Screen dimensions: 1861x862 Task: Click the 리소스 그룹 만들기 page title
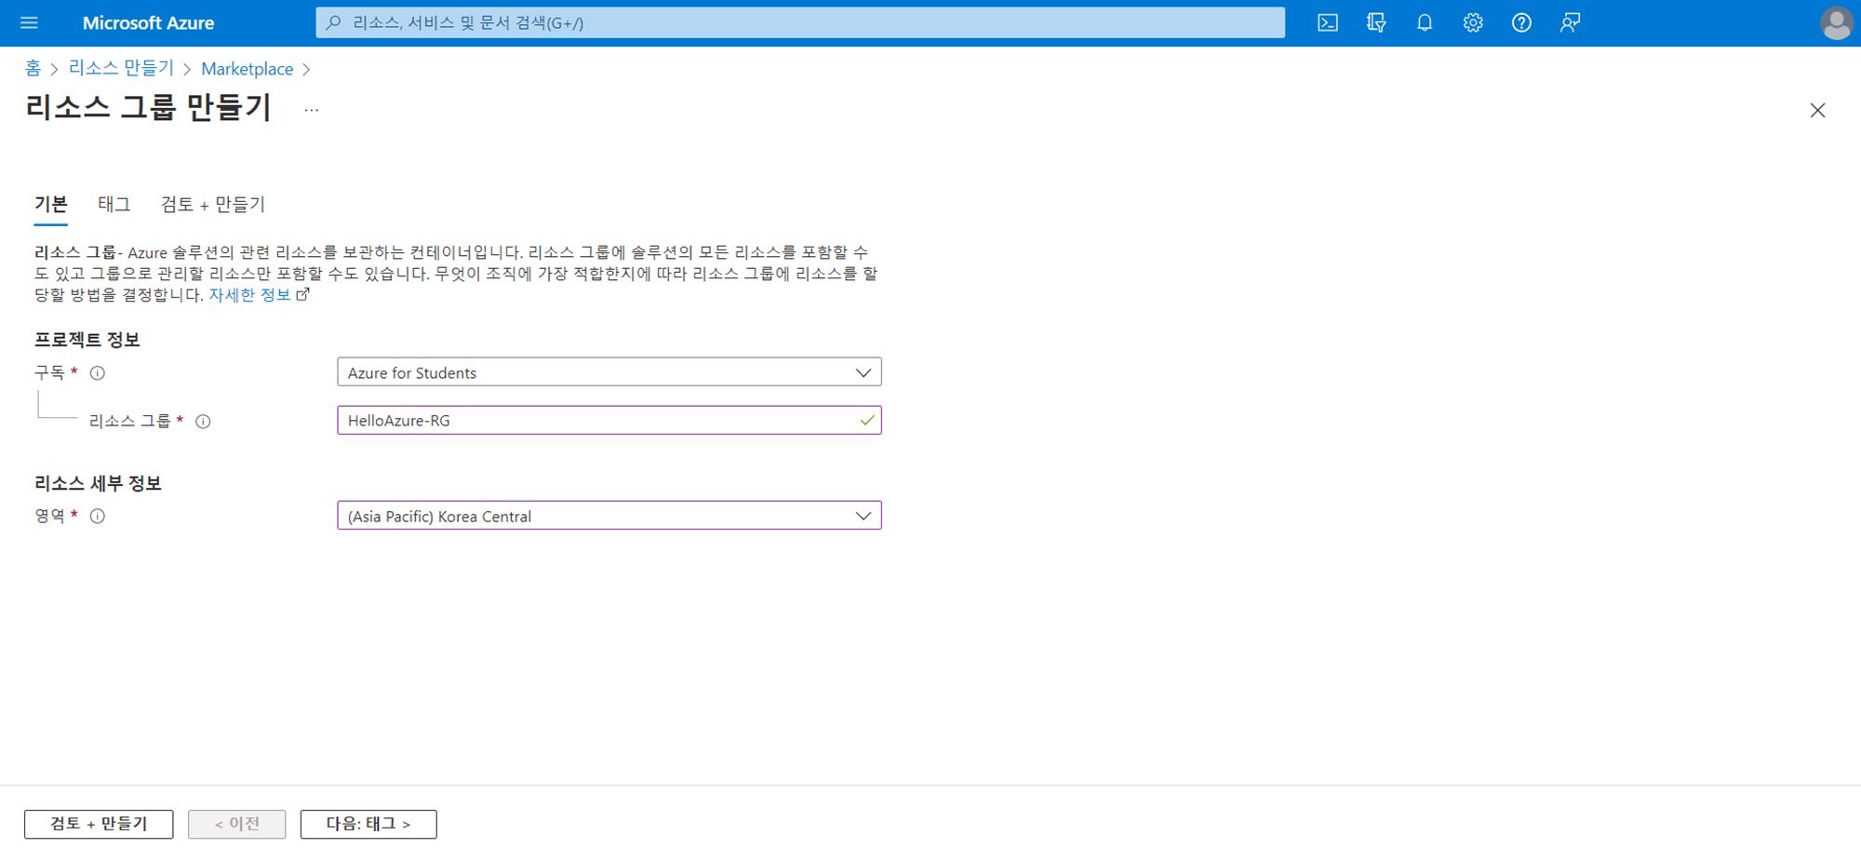(149, 108)
